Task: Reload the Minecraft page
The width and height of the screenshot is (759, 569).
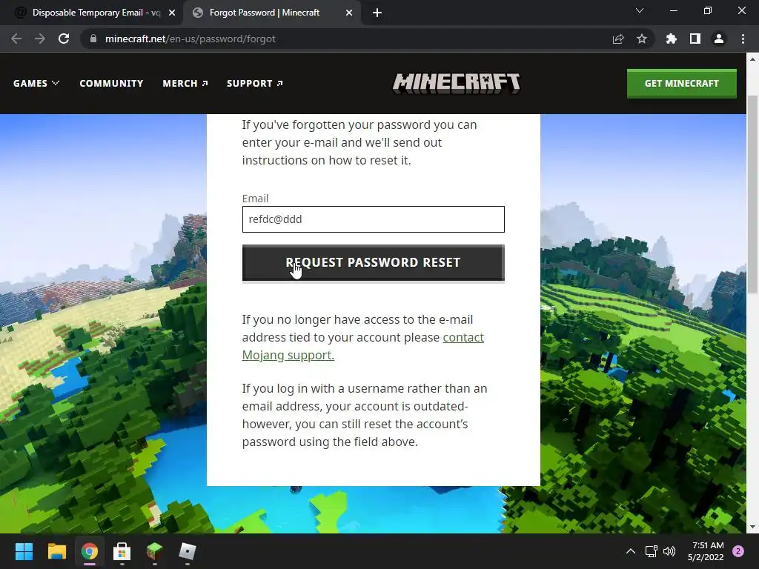Action: pyautogui.click(x=64, y=39)
